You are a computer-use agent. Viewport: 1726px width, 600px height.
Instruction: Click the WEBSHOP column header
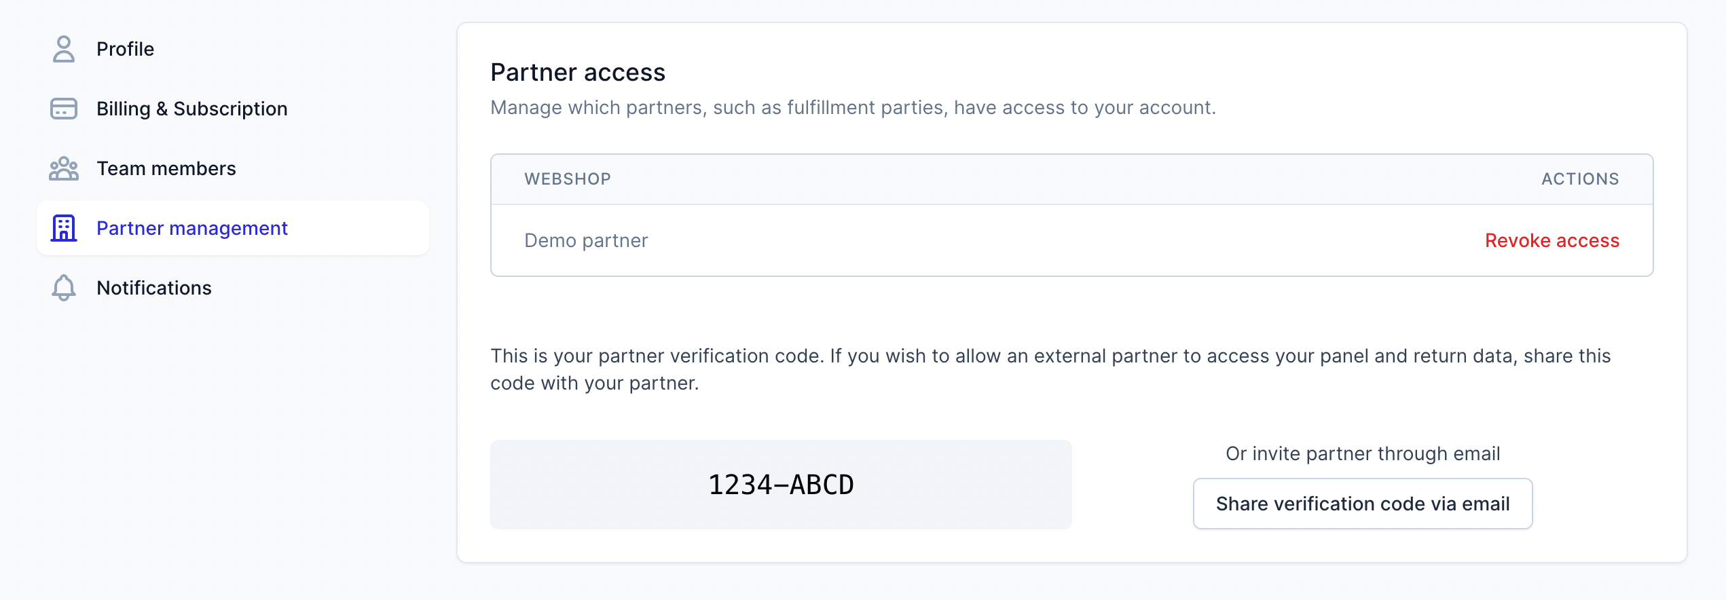567,179
